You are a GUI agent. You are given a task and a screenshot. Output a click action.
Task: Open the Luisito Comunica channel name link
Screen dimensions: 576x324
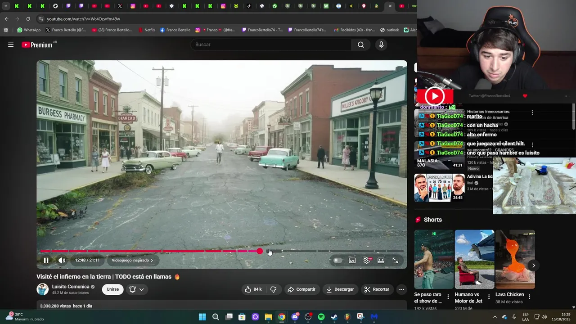tap(71, 287)
